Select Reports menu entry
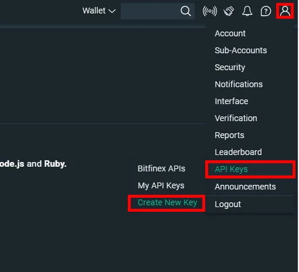Image resolution: width=299 pixels, height=272 pixels. (x=229, y=135)
